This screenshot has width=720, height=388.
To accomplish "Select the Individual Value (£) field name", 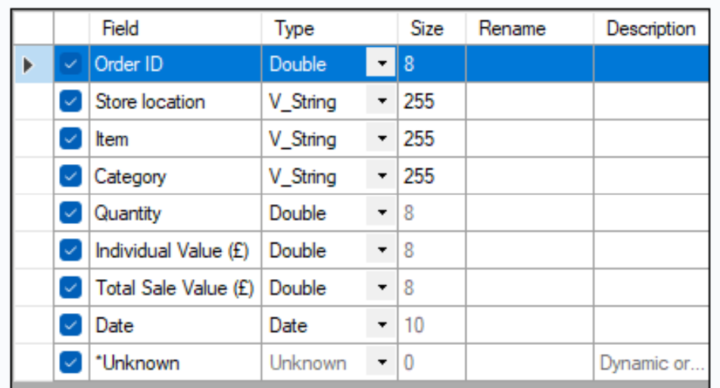I will 172,250.
